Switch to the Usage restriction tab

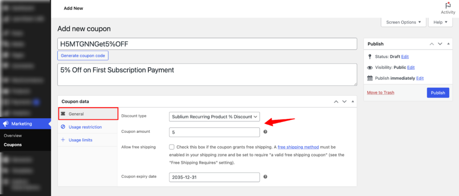tap(85, 127)
